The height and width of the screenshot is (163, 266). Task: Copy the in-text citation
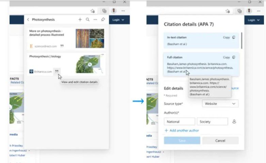tap(229, 37)
